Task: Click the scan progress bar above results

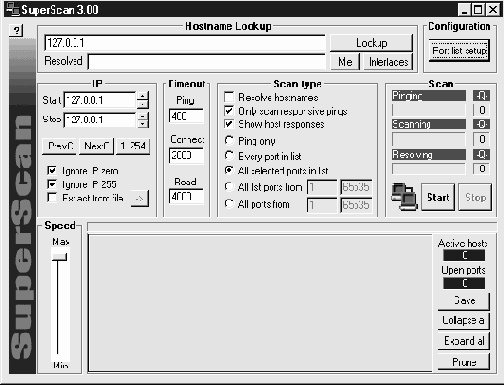Action: 292,227
